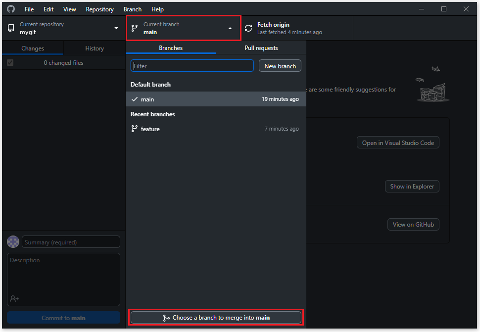Open the Branch menu in the menu bar

pos(133,9)
